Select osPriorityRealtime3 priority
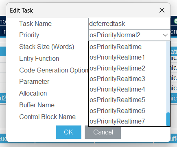 tap(127, 79)
